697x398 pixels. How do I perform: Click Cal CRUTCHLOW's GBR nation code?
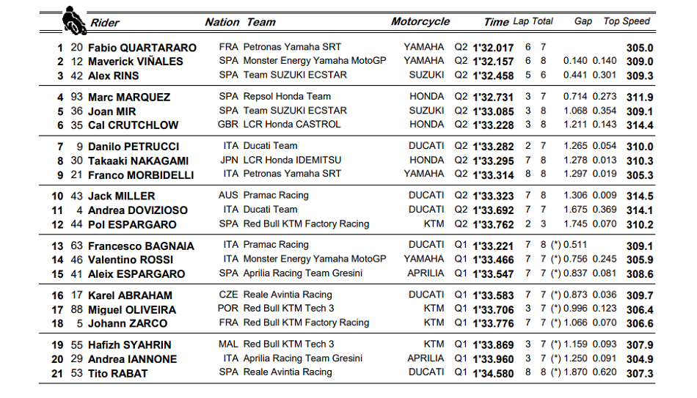[228, 125]
